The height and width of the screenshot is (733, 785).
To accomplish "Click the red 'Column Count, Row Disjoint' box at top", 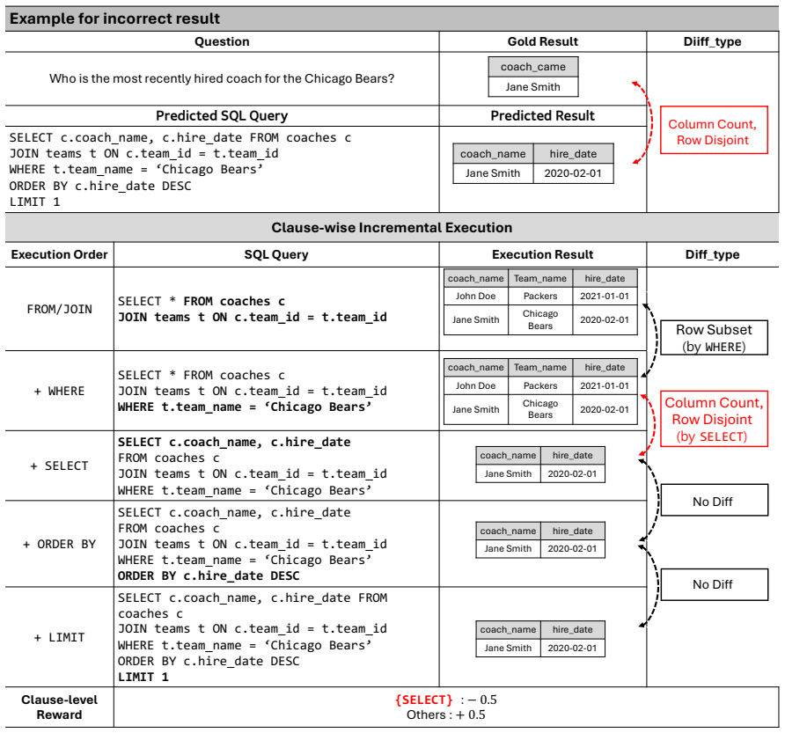I will pyautogui.click(x=714, y=129).
